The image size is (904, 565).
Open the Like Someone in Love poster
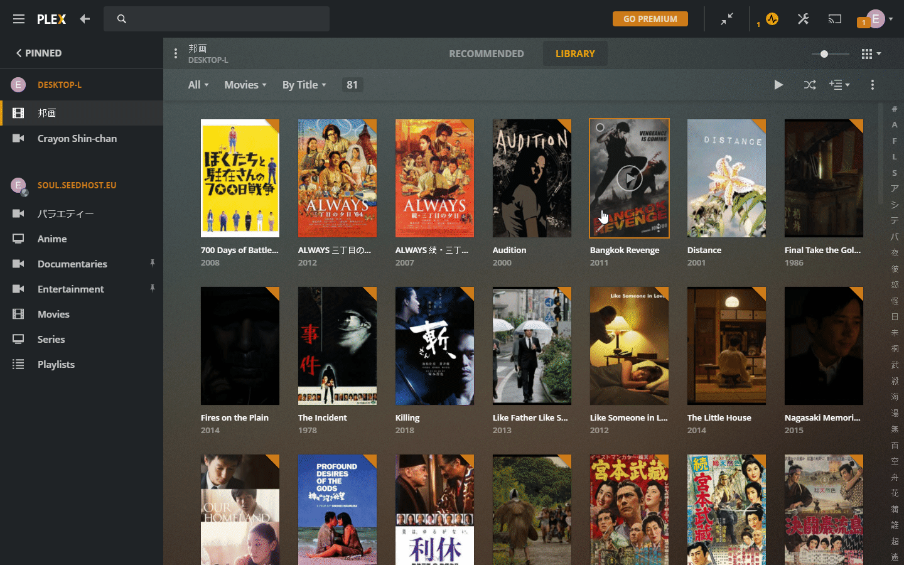click(629, 346)
